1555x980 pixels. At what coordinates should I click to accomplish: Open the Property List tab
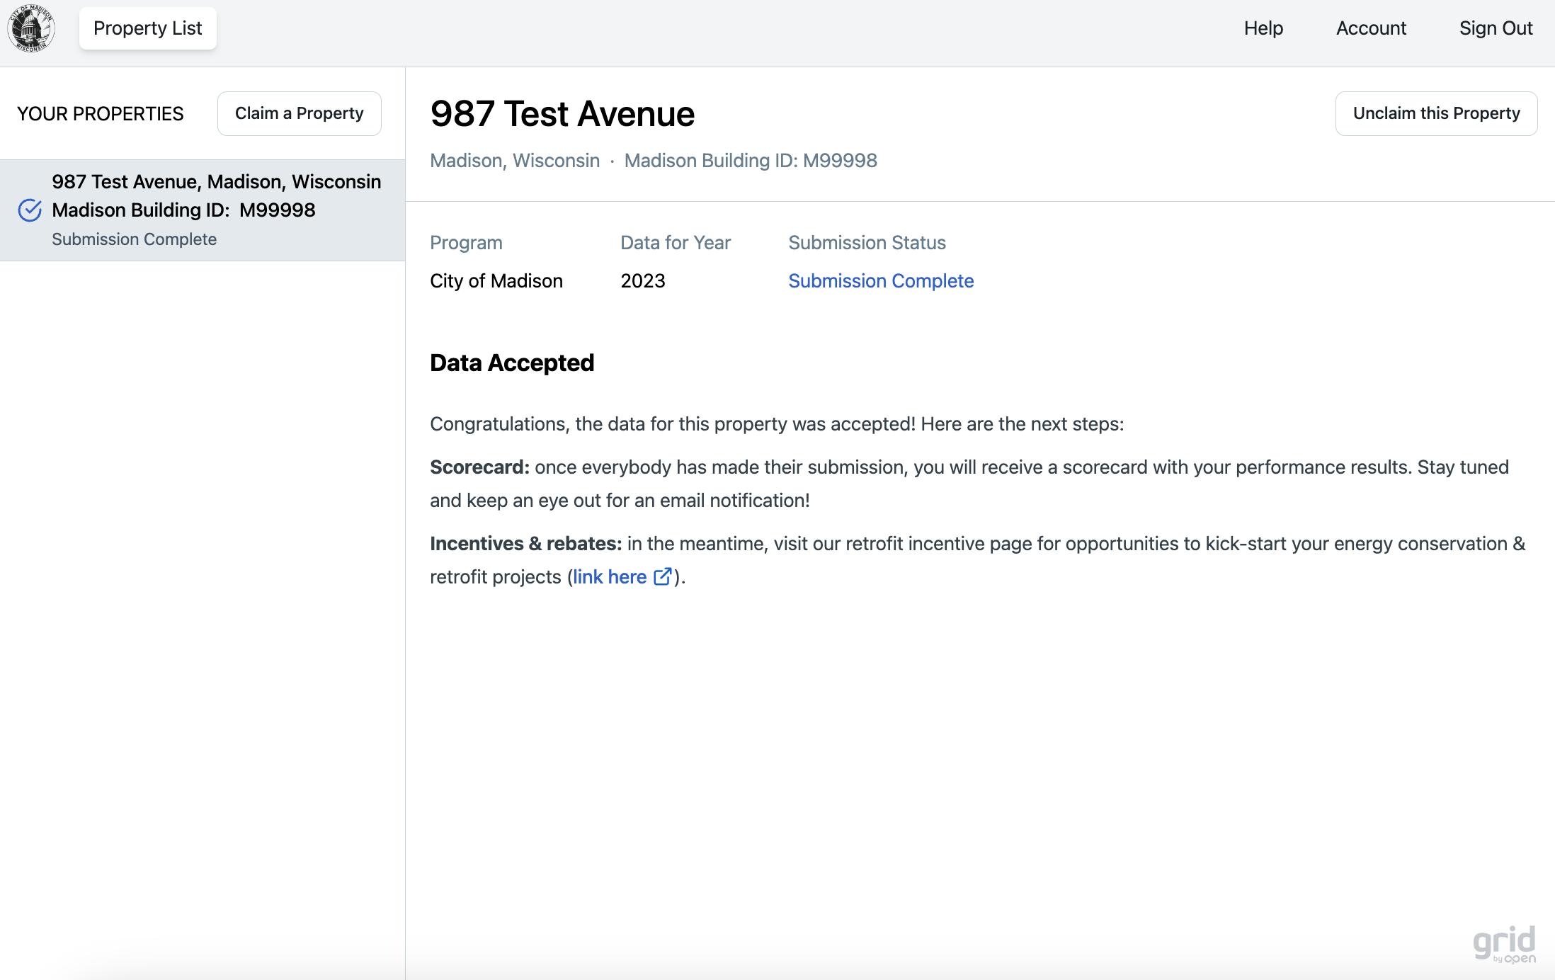[147, 28]
